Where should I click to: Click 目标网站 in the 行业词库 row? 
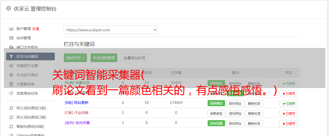coord(235,113)
